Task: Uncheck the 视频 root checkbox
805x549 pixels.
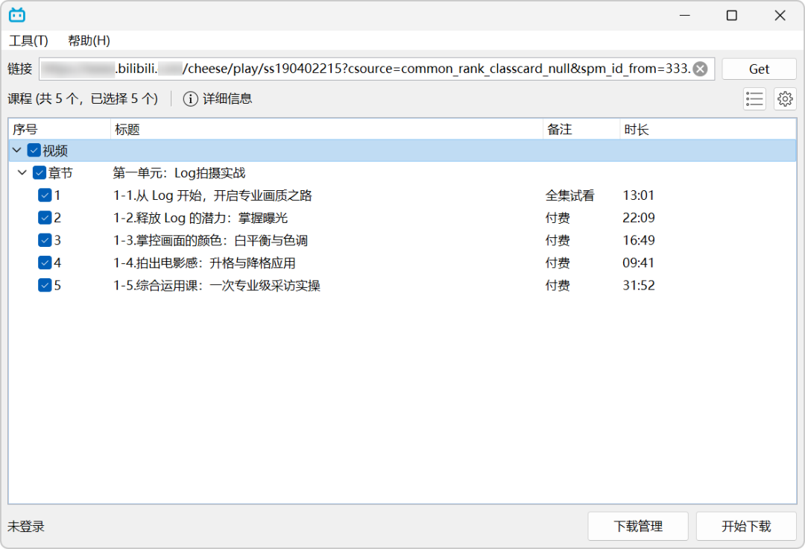Action: (34, 151)
